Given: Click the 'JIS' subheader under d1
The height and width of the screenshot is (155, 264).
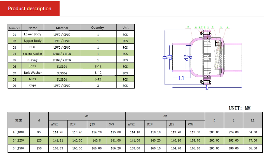Looking at the screenshot, I should [x=96, y=124].
